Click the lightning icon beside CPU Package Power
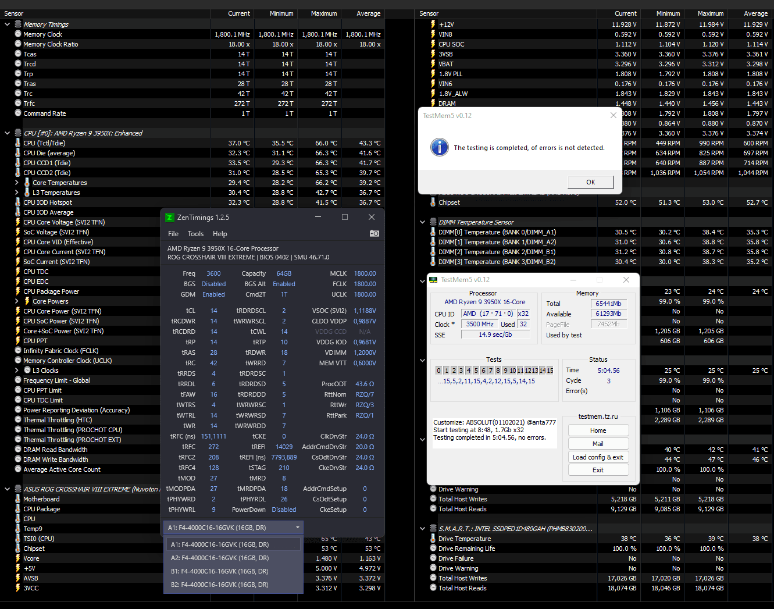Image resolution: width=774 pixels, height=609 pixels. [18, 291]
